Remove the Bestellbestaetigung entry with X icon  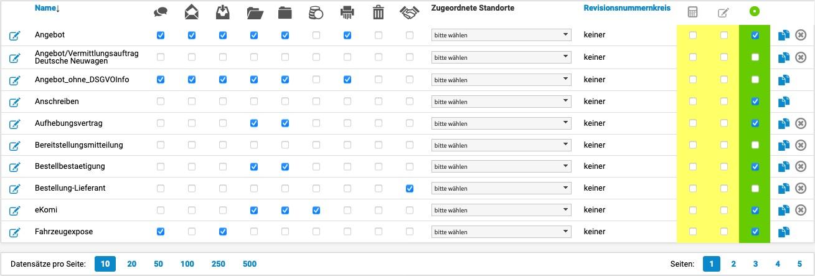click(x=801, y=166)
